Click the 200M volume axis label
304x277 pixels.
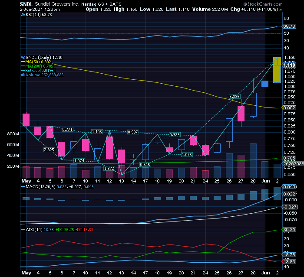point(13,166)
